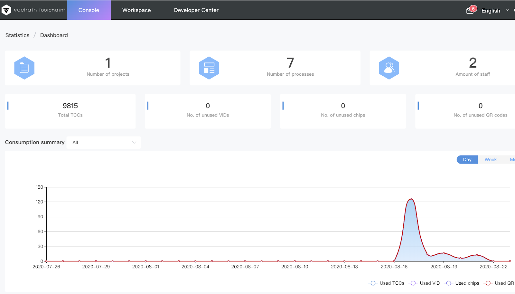Open the Developer Center tab
The width and height of the screenshot is (515, 294).
(196, 10)
